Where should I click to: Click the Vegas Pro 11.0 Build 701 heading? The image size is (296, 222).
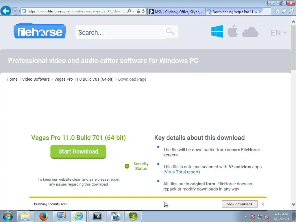(x=79, y=138)
